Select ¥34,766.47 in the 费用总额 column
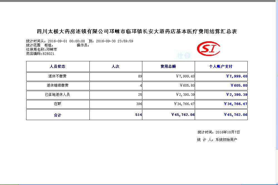The image size is (278, 185). point(184,104)
